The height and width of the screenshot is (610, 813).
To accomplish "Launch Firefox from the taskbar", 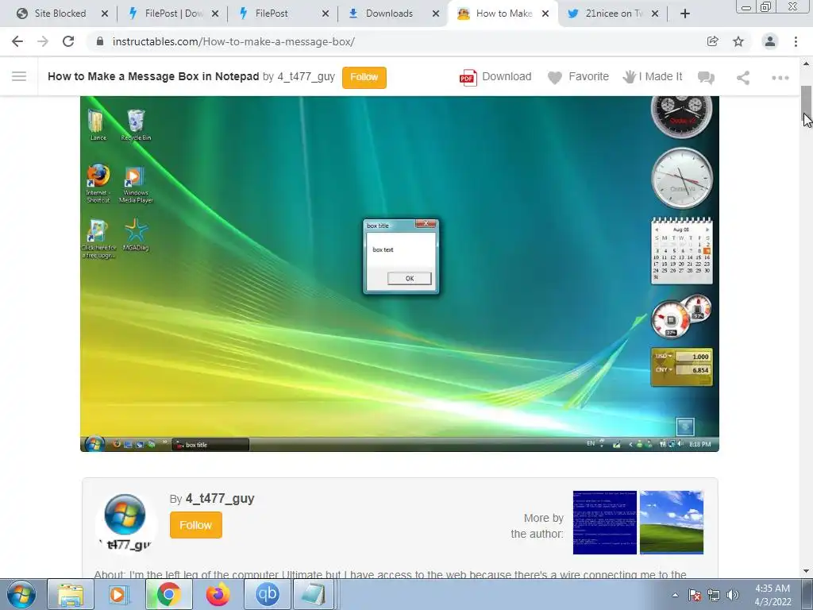I will pyautogui.click(x=218, y=594).
